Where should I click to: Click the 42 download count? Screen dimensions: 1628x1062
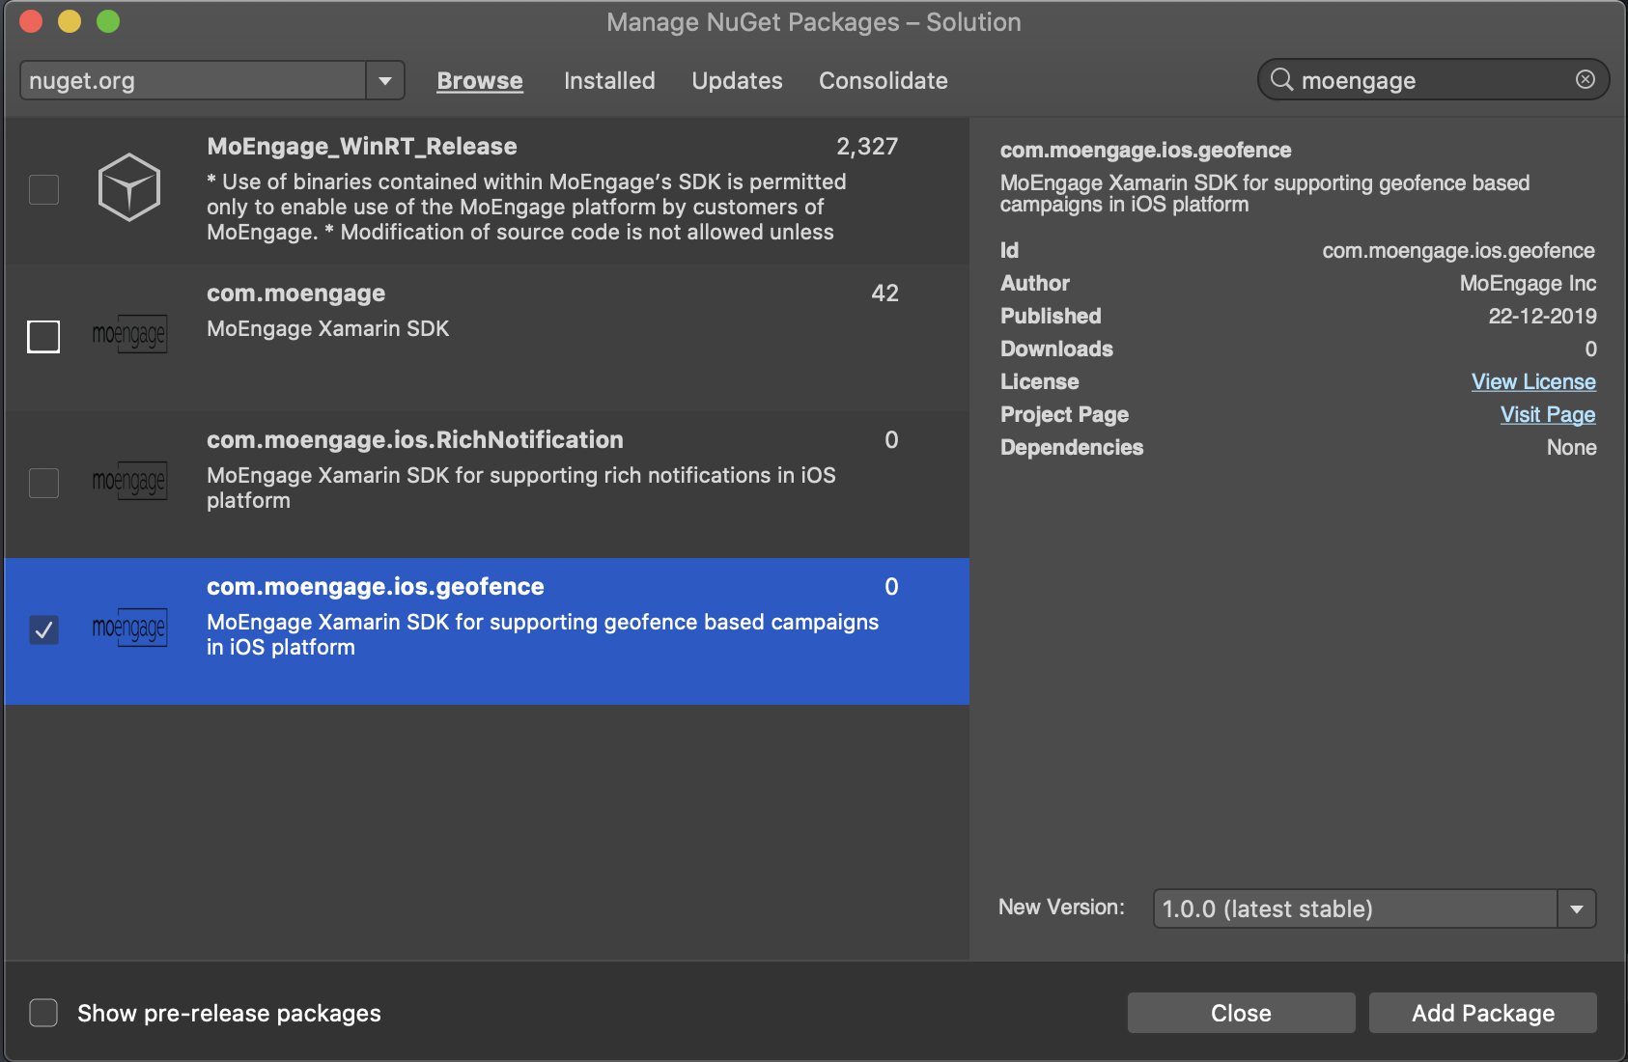click(884, 293)
